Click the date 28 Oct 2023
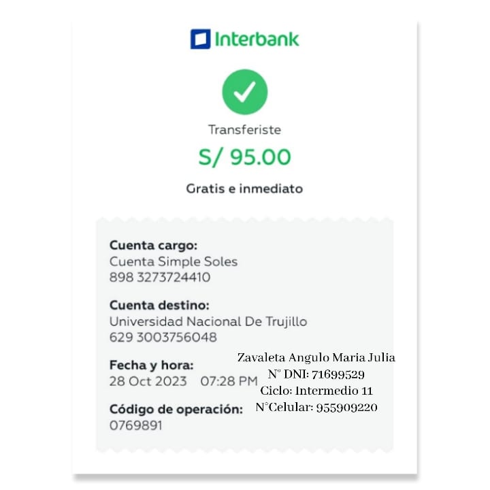This screenshot has height=490, width=490. coord(148,381)
